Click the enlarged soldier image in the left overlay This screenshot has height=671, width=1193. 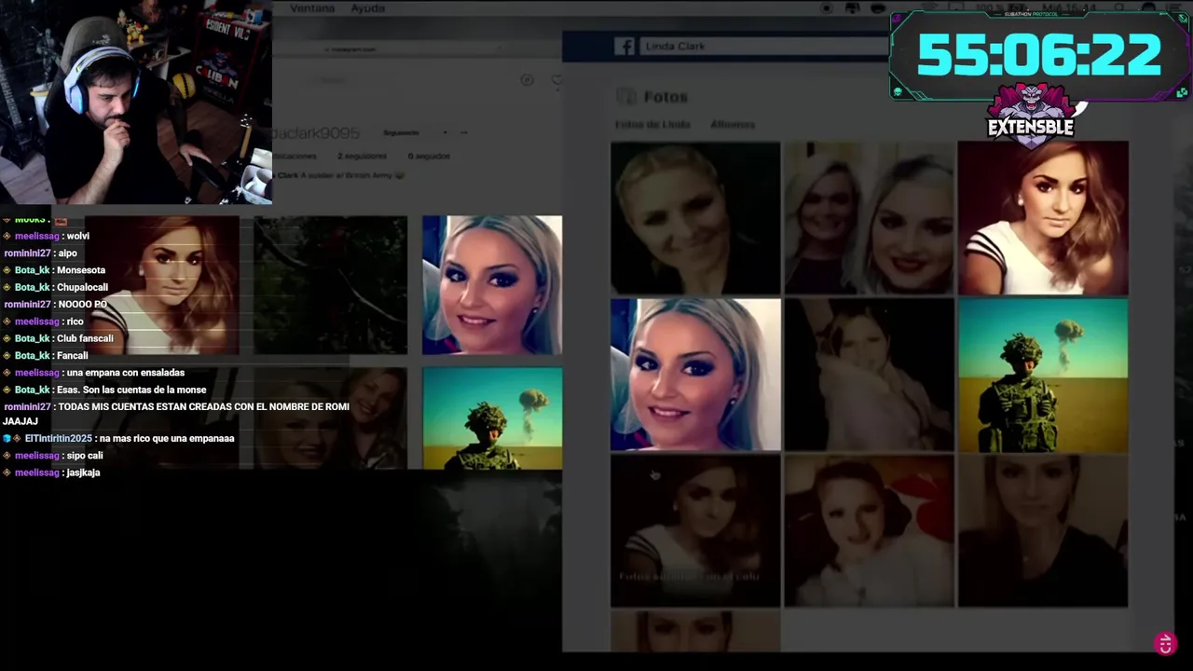pos(492,418)
